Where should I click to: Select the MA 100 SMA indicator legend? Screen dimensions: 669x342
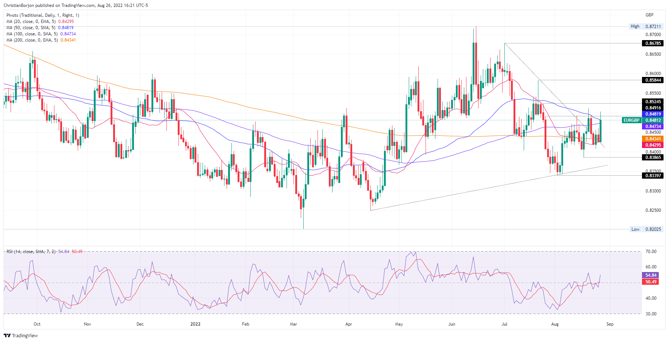click(x=41, y=34)
